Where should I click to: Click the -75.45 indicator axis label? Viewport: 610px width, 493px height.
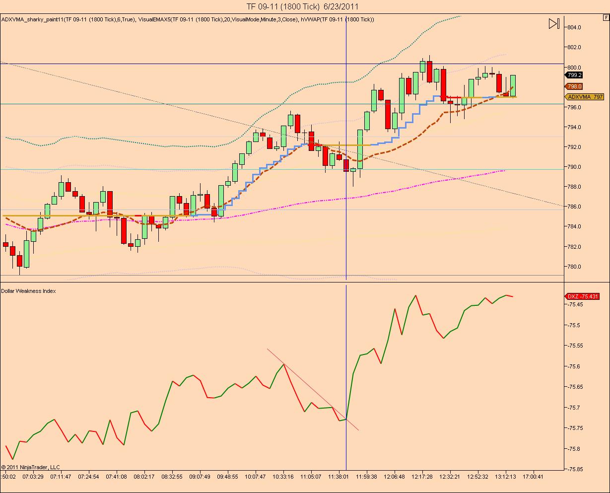[575, 304]
